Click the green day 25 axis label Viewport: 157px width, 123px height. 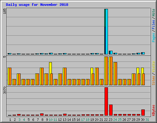pos(120,120)
